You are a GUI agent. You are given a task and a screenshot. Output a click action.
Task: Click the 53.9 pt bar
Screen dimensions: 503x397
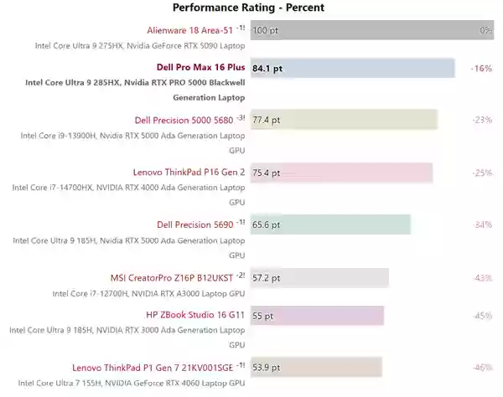(x=316, y=367)
